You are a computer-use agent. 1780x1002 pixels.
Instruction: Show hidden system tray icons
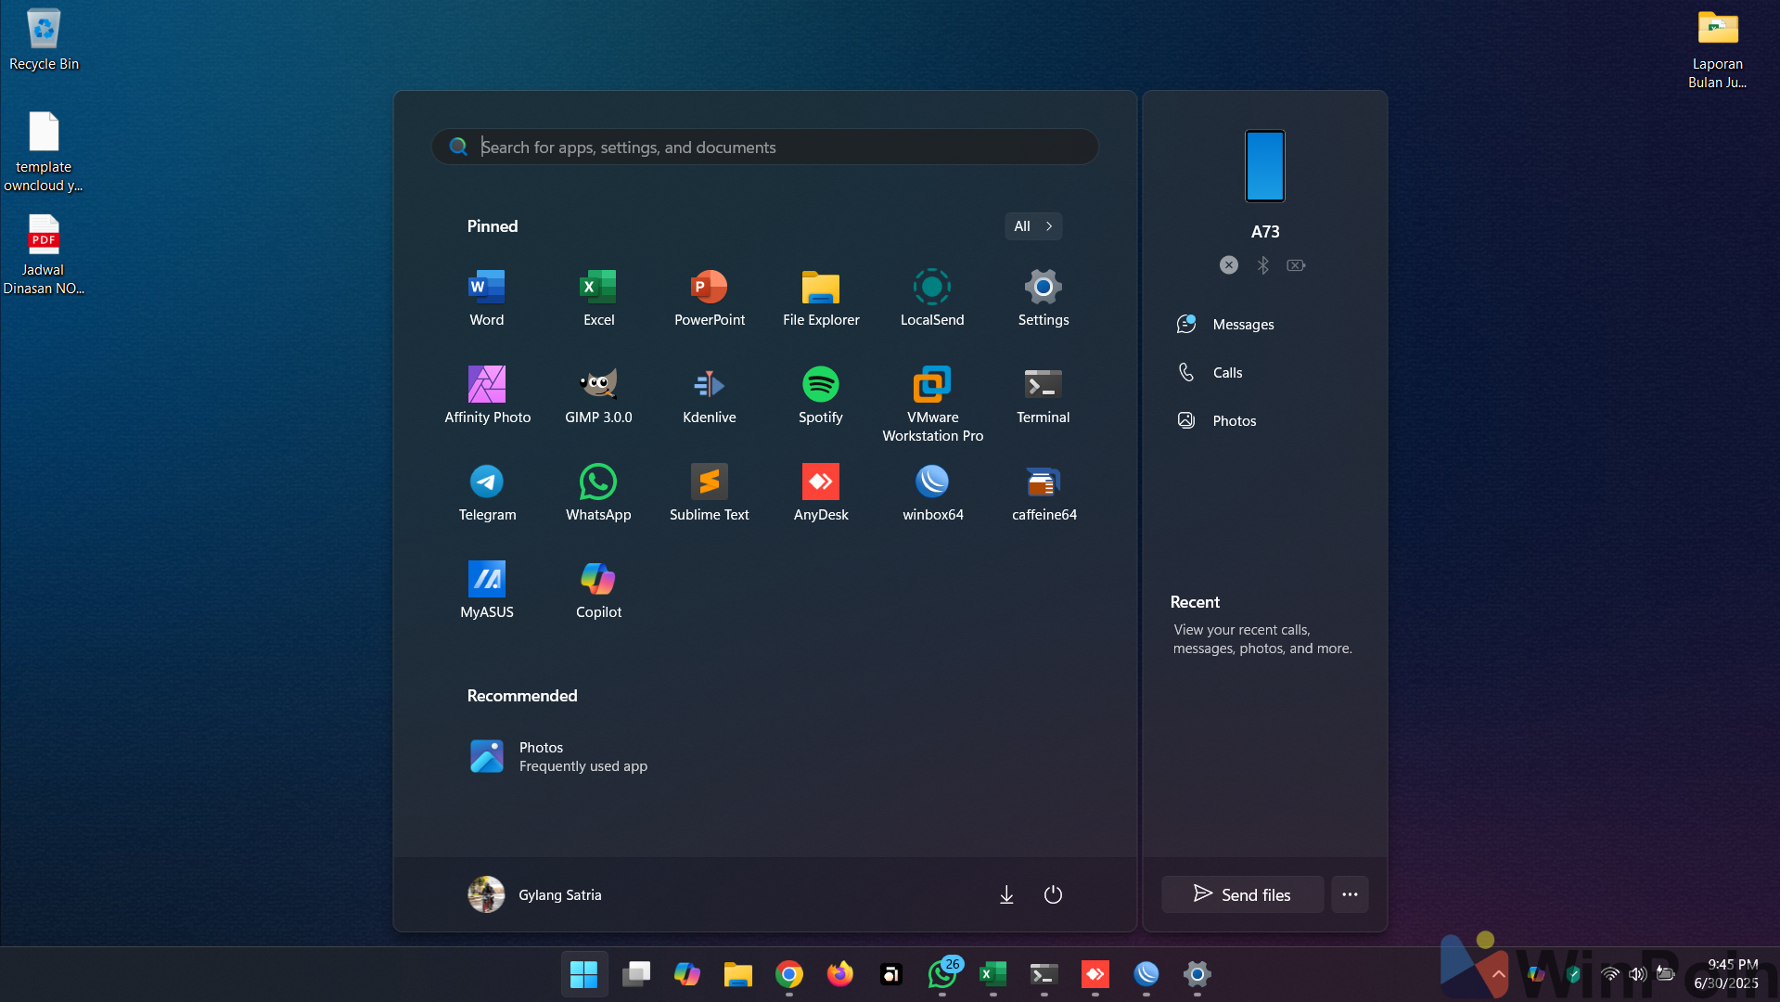[1499, 974]
